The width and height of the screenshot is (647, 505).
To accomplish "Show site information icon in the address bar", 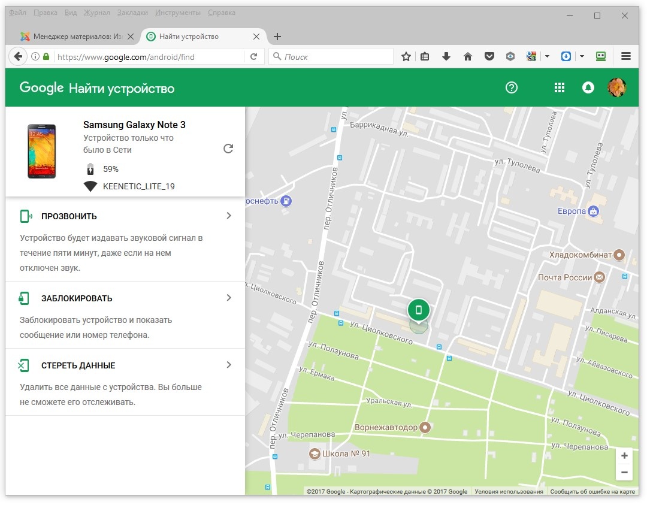I will point(35,56).
